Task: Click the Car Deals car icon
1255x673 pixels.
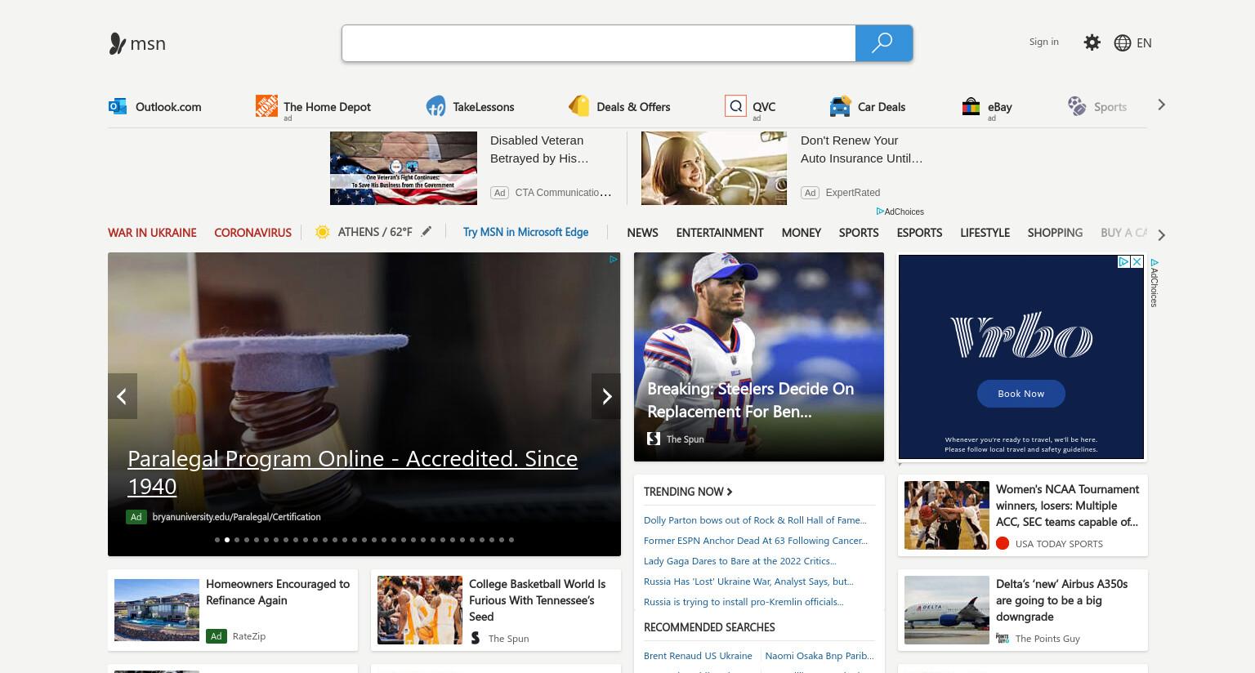Action: click(840, 106)
